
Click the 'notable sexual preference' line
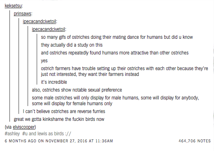(77, 90)
